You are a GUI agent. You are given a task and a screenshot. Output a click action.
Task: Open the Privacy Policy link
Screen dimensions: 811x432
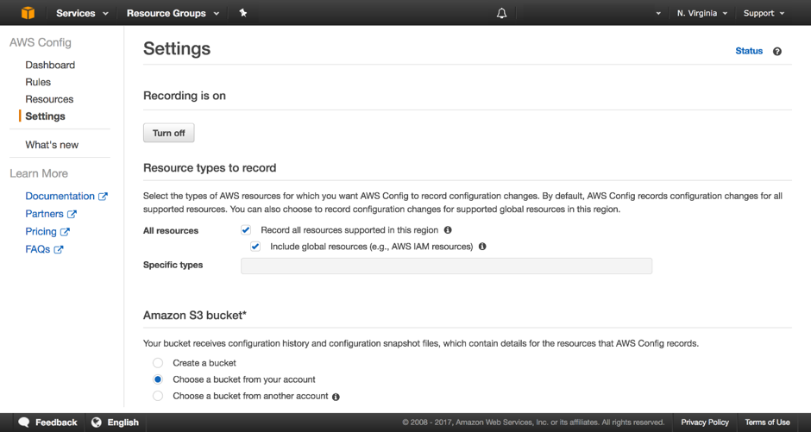(705, 423)
